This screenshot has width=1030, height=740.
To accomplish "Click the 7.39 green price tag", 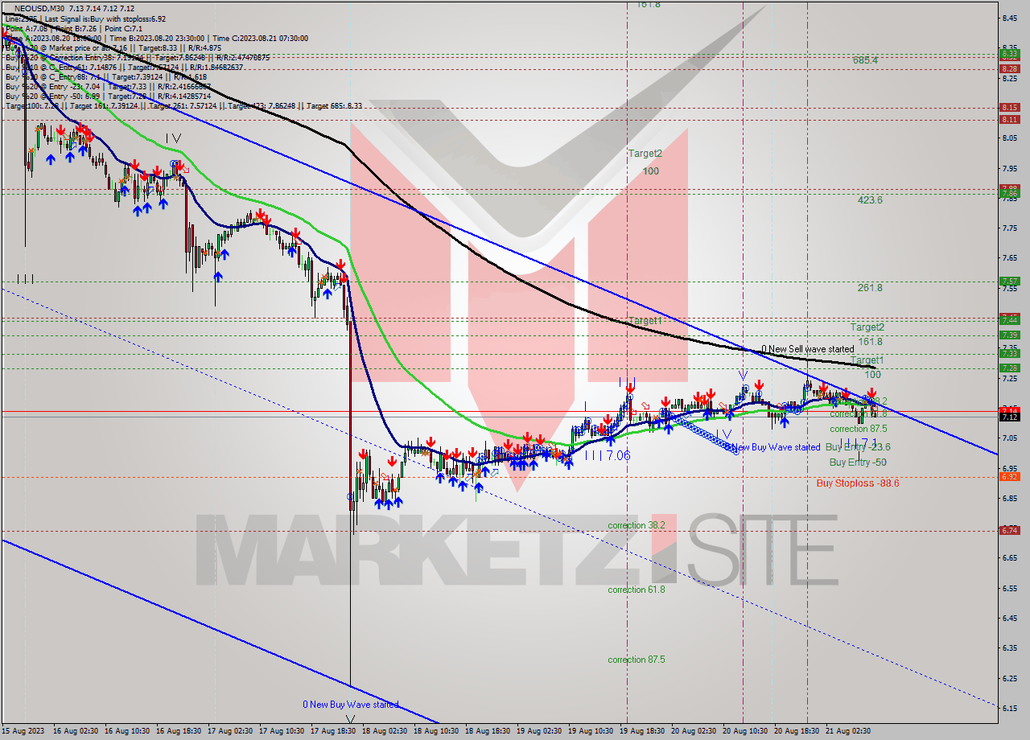I will (1009, 335).
